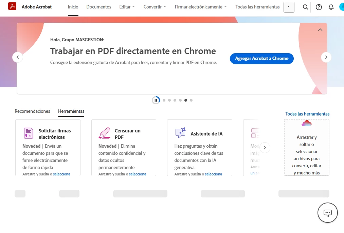Click selecciona link under Asistente de IA
The image size is (344, 233).
[214, 174]
